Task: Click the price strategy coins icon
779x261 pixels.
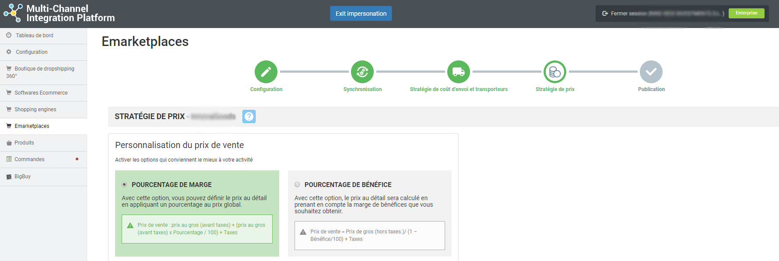Action: click(555, 72)
